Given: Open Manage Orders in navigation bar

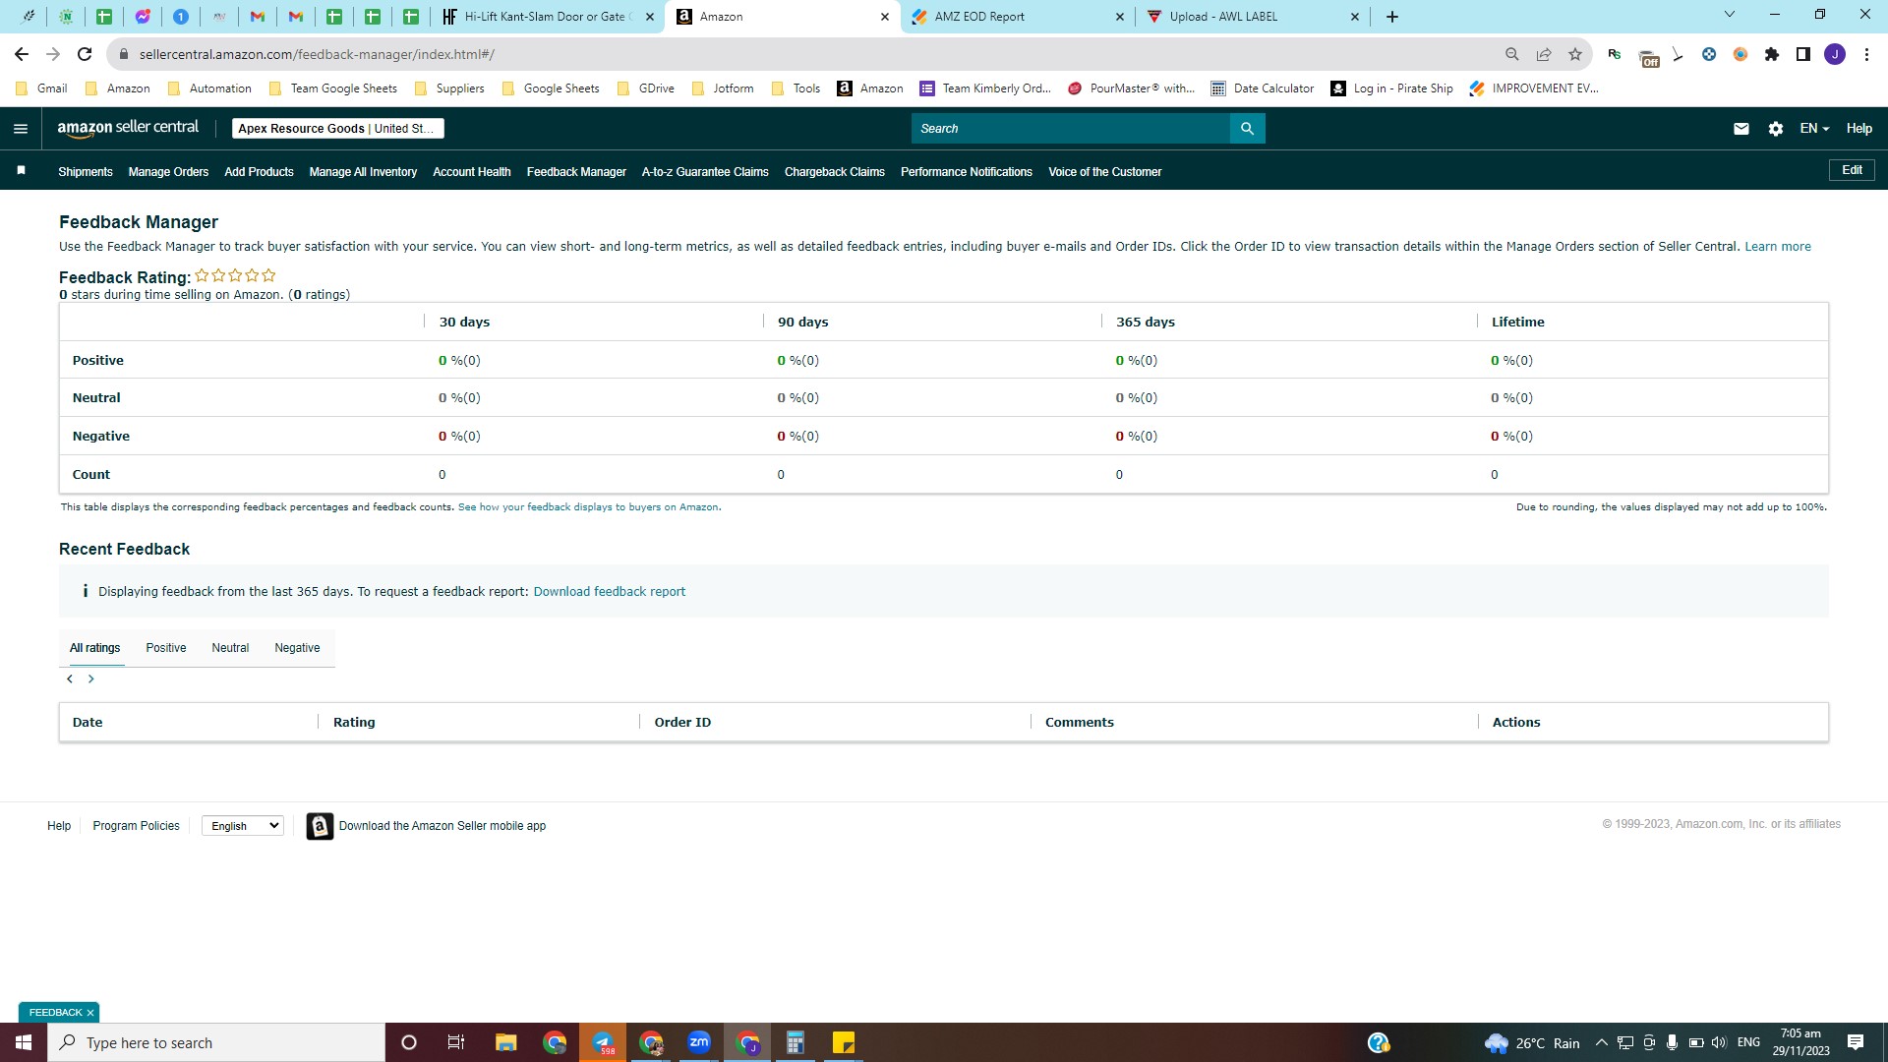Looking at the screenshot, I should tap(168, 172).
